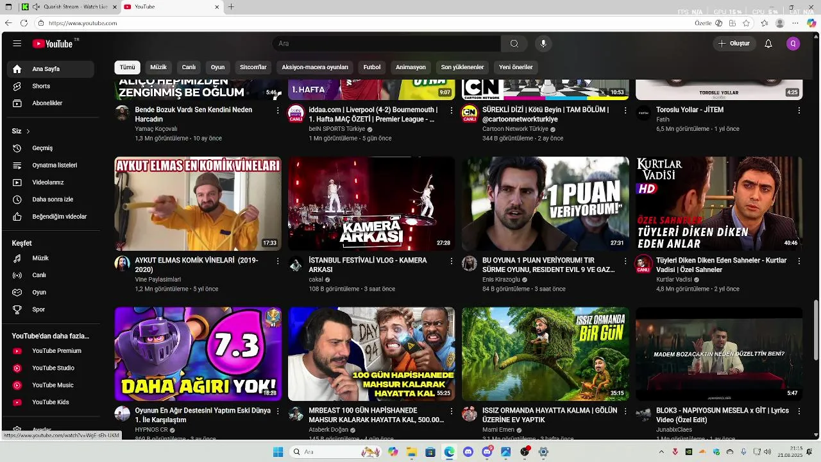Open KAMERA ARKASI video thumbnail

[x=371, y=203]
